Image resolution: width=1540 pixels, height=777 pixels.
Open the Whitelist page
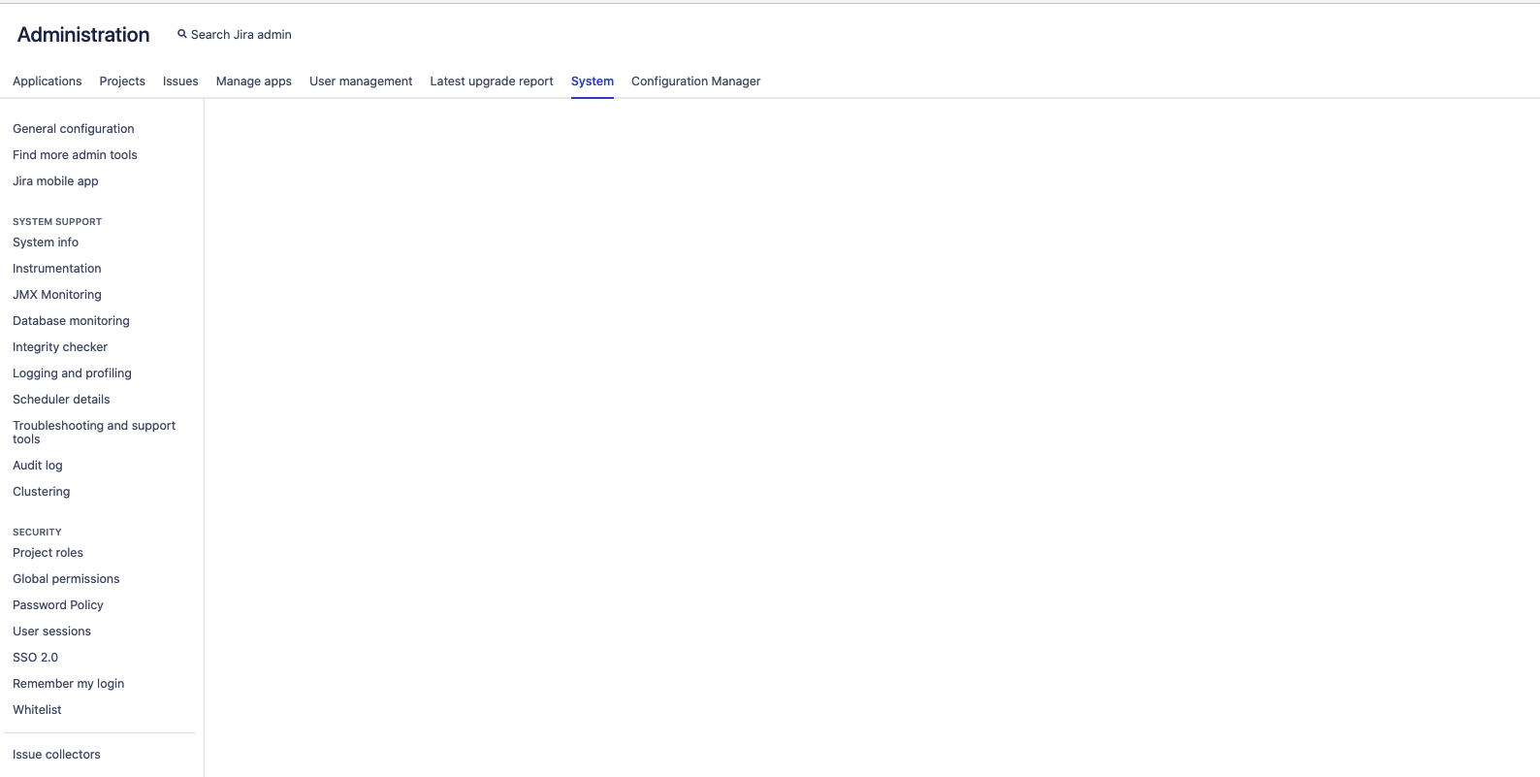point(37,710)
